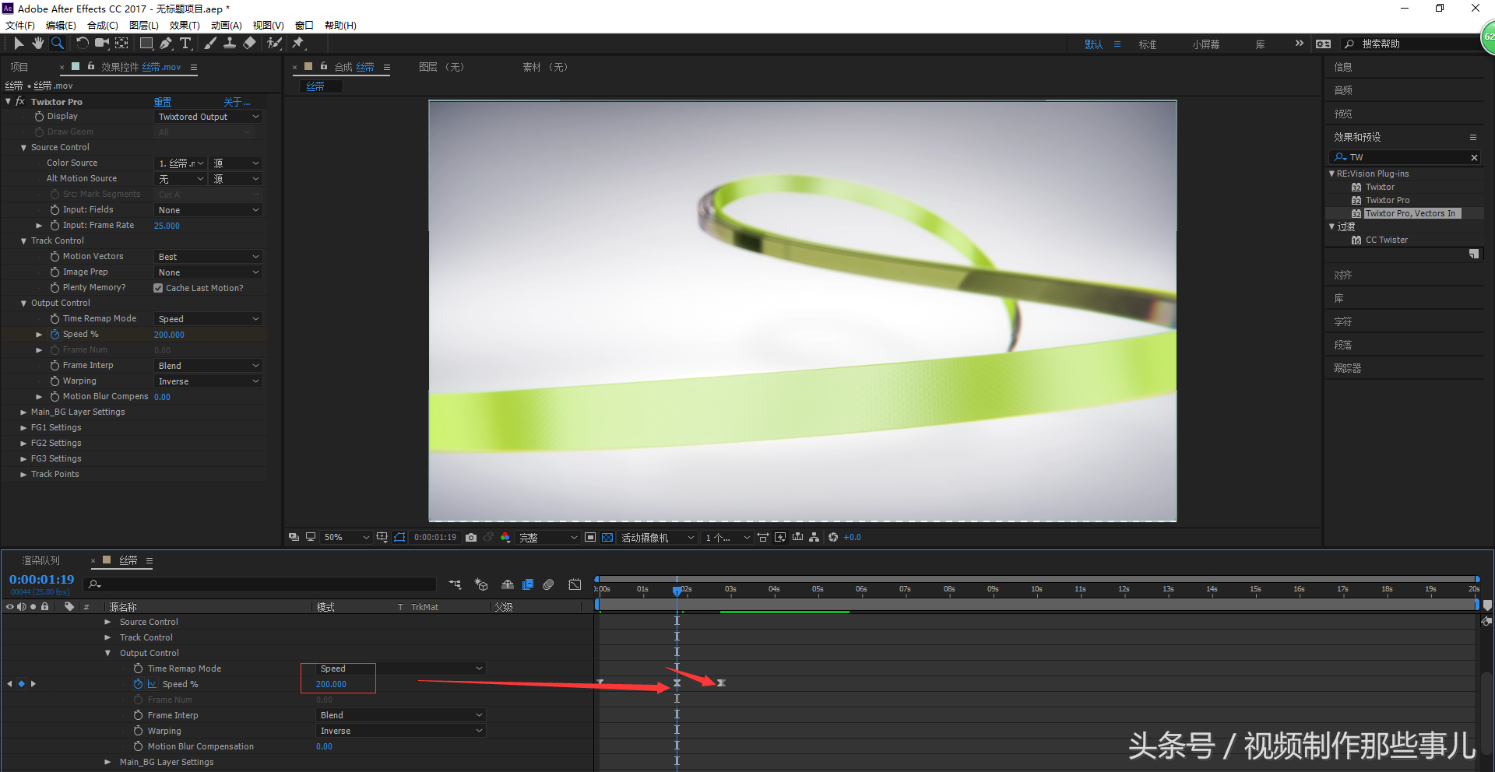The image size is (1495, 772).
Task: Click the reset exposure icon in viewer
Action: (833, 538)
